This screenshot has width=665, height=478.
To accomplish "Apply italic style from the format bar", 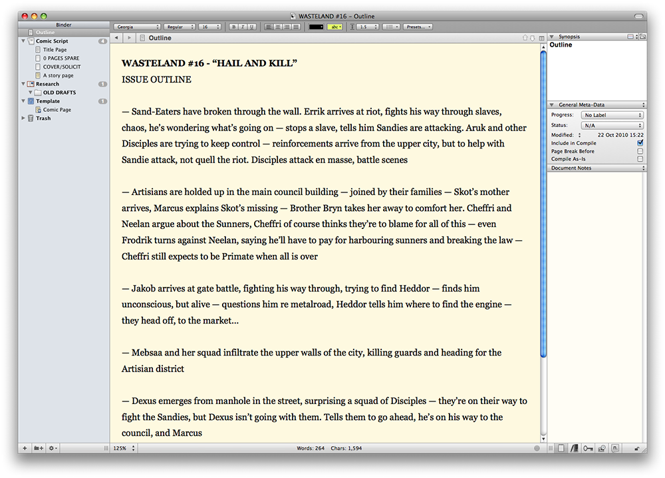I will pos(242,27).
